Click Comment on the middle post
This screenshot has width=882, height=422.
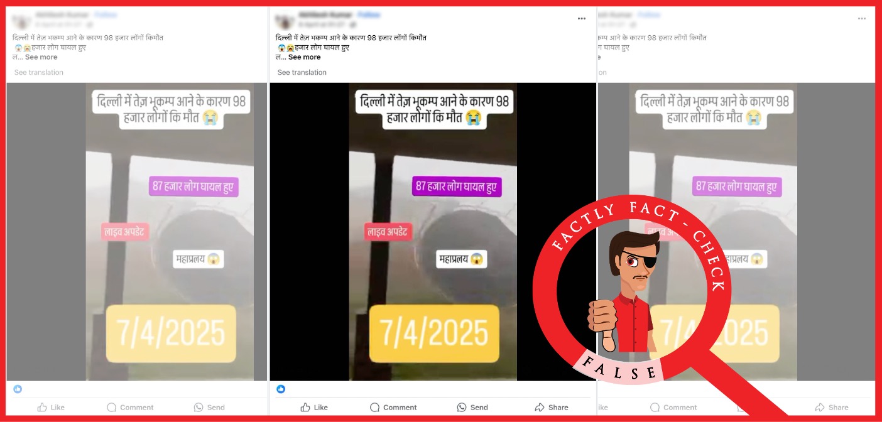[393, 407]
